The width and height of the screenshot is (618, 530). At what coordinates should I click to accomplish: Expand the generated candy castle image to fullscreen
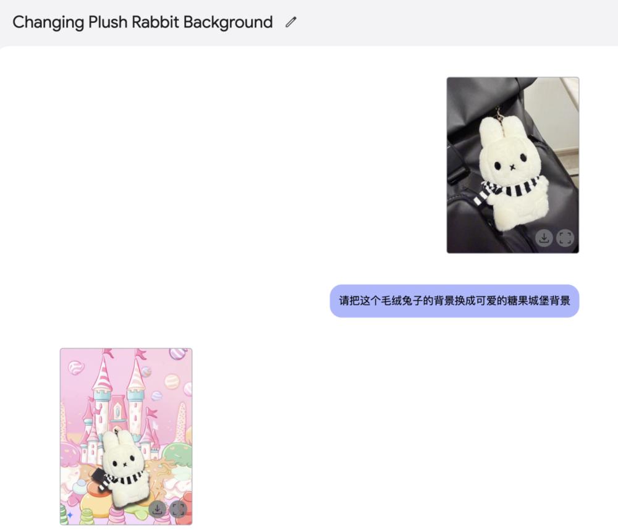(179, 509)
